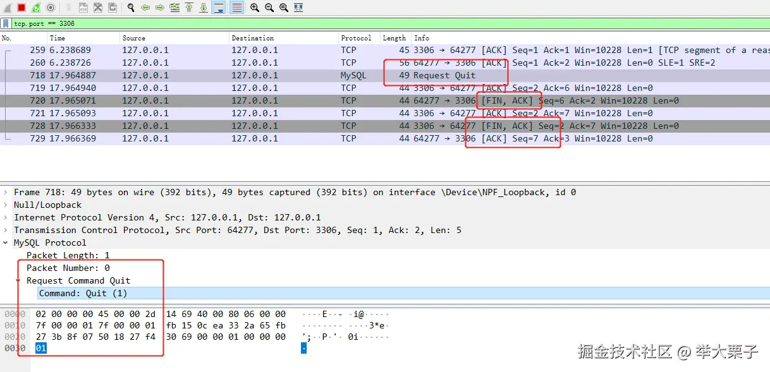Select packet 718 Request Quit row
Screen dimensions: 770x372
point(385,75)
